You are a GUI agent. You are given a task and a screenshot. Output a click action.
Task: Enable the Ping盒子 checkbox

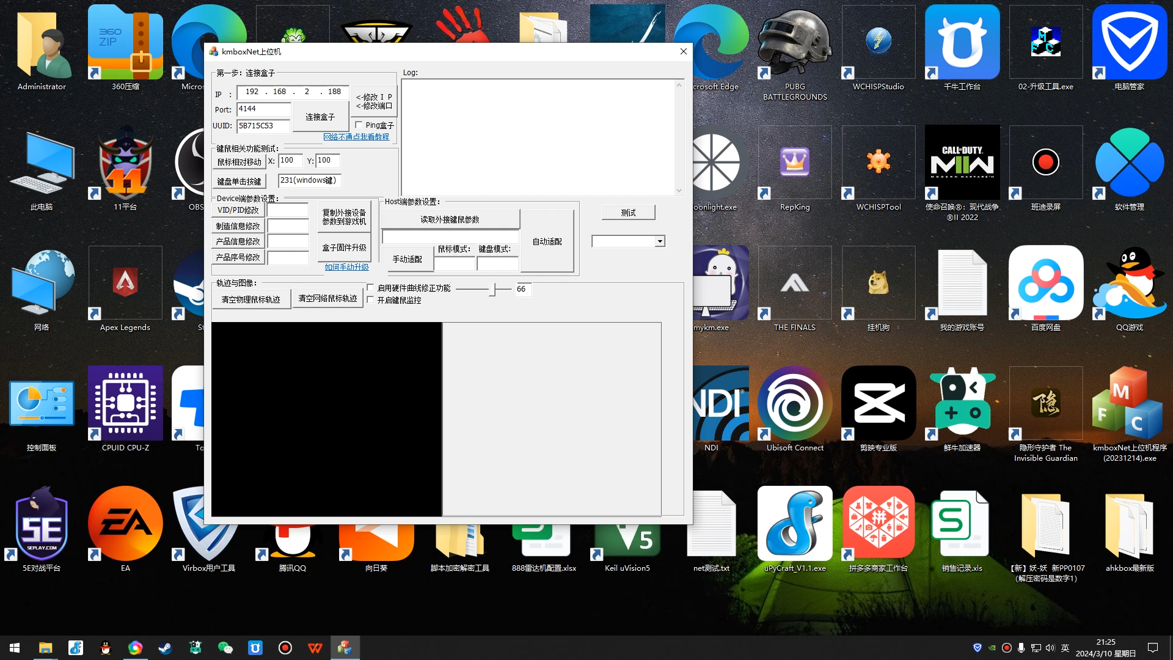point(359,125)
